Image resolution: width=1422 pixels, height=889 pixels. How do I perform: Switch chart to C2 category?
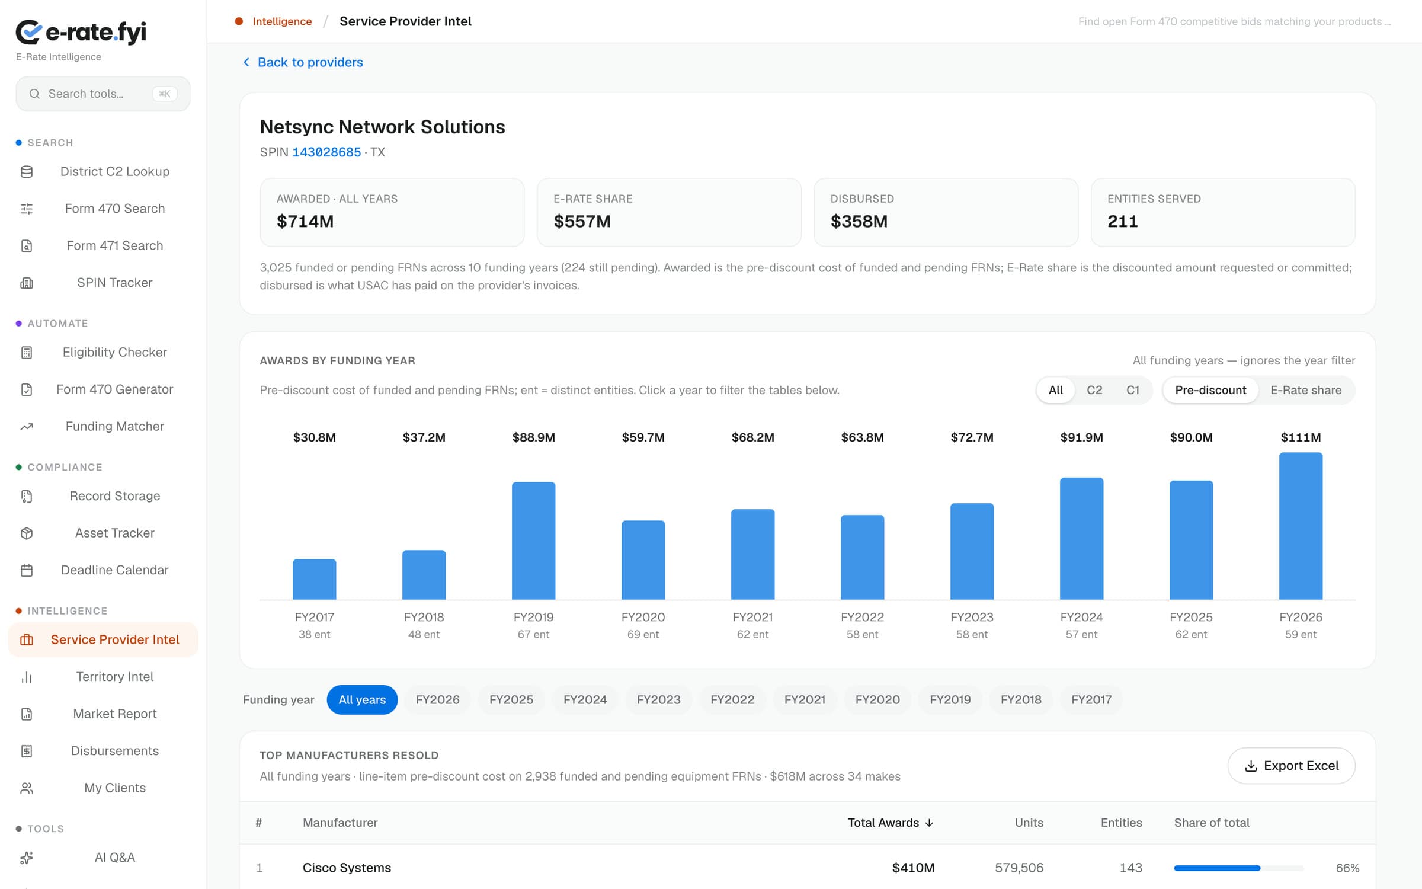tap(1094, 390)
